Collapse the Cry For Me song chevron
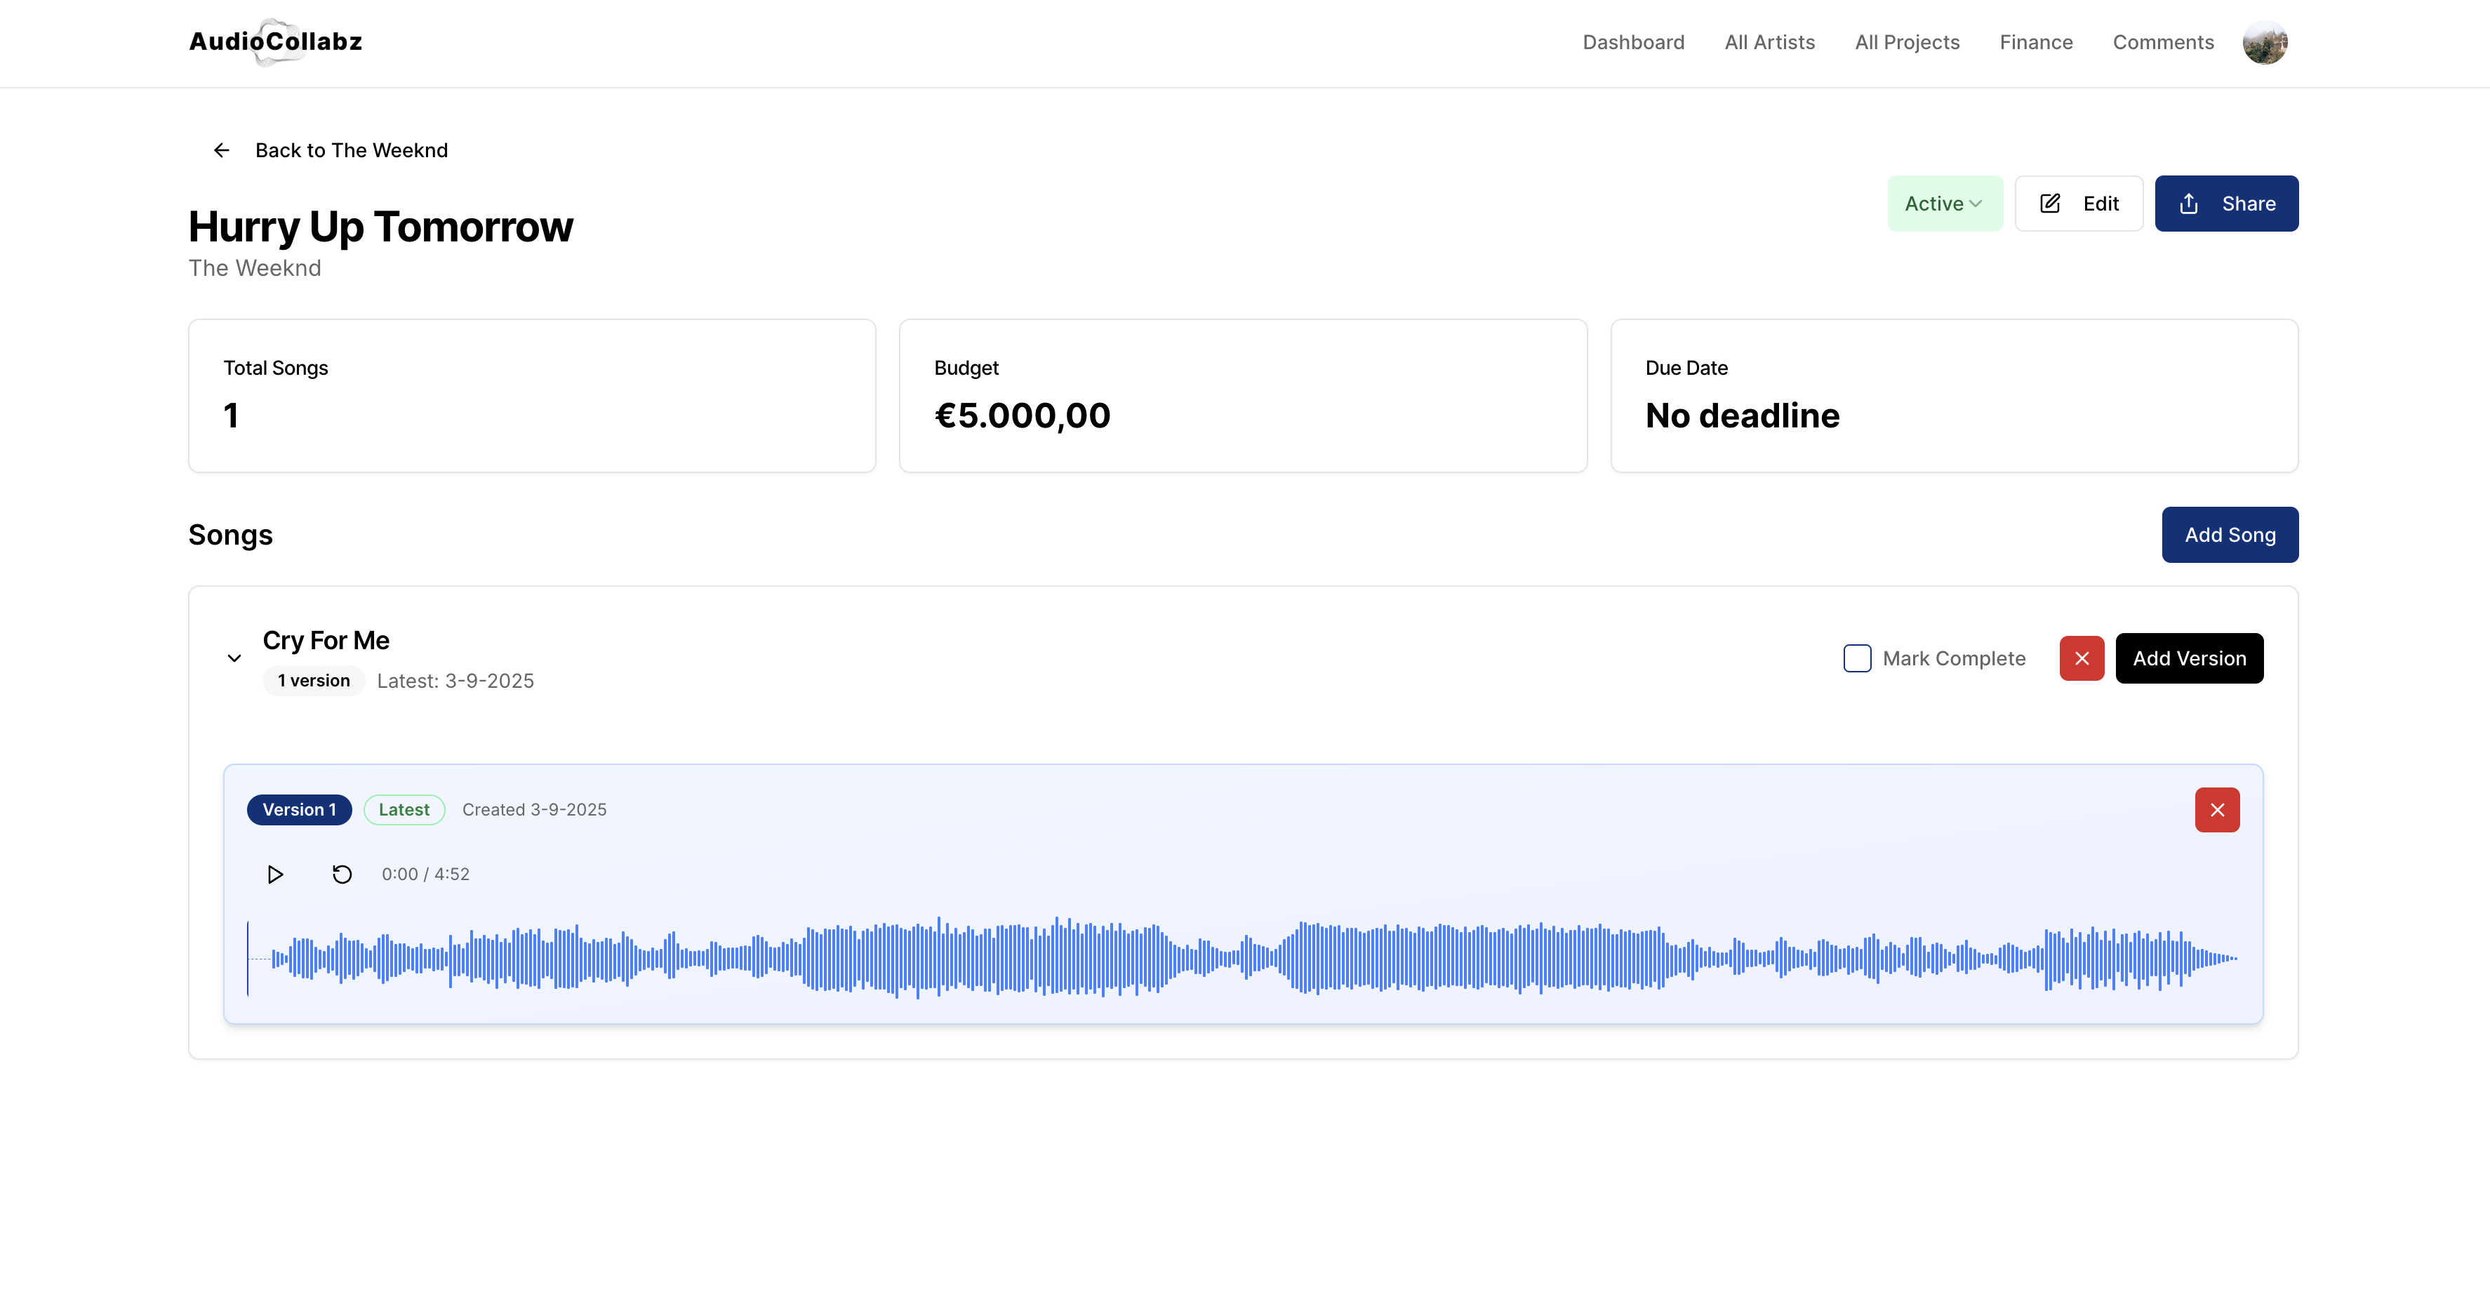Viewport: 2490px width, 1290px height. click(x=234, y=658)
